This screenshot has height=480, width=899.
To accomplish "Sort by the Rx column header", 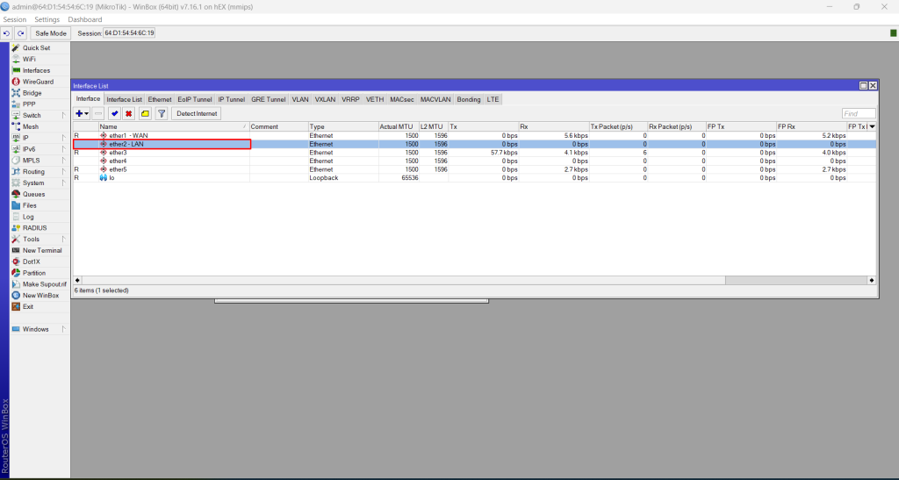I will tap(554, 126).
